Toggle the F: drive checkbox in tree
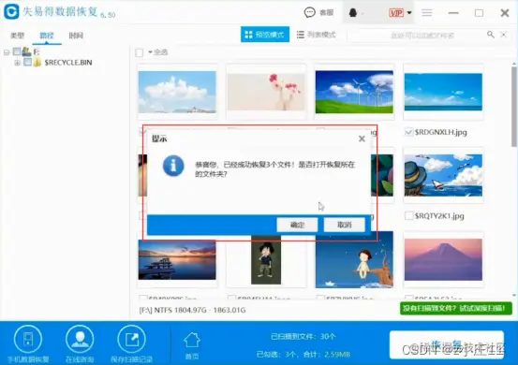 (x=16, y=51)
